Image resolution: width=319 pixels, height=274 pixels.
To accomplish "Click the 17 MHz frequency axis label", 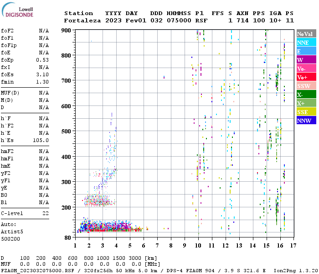I will coord(293,246).
